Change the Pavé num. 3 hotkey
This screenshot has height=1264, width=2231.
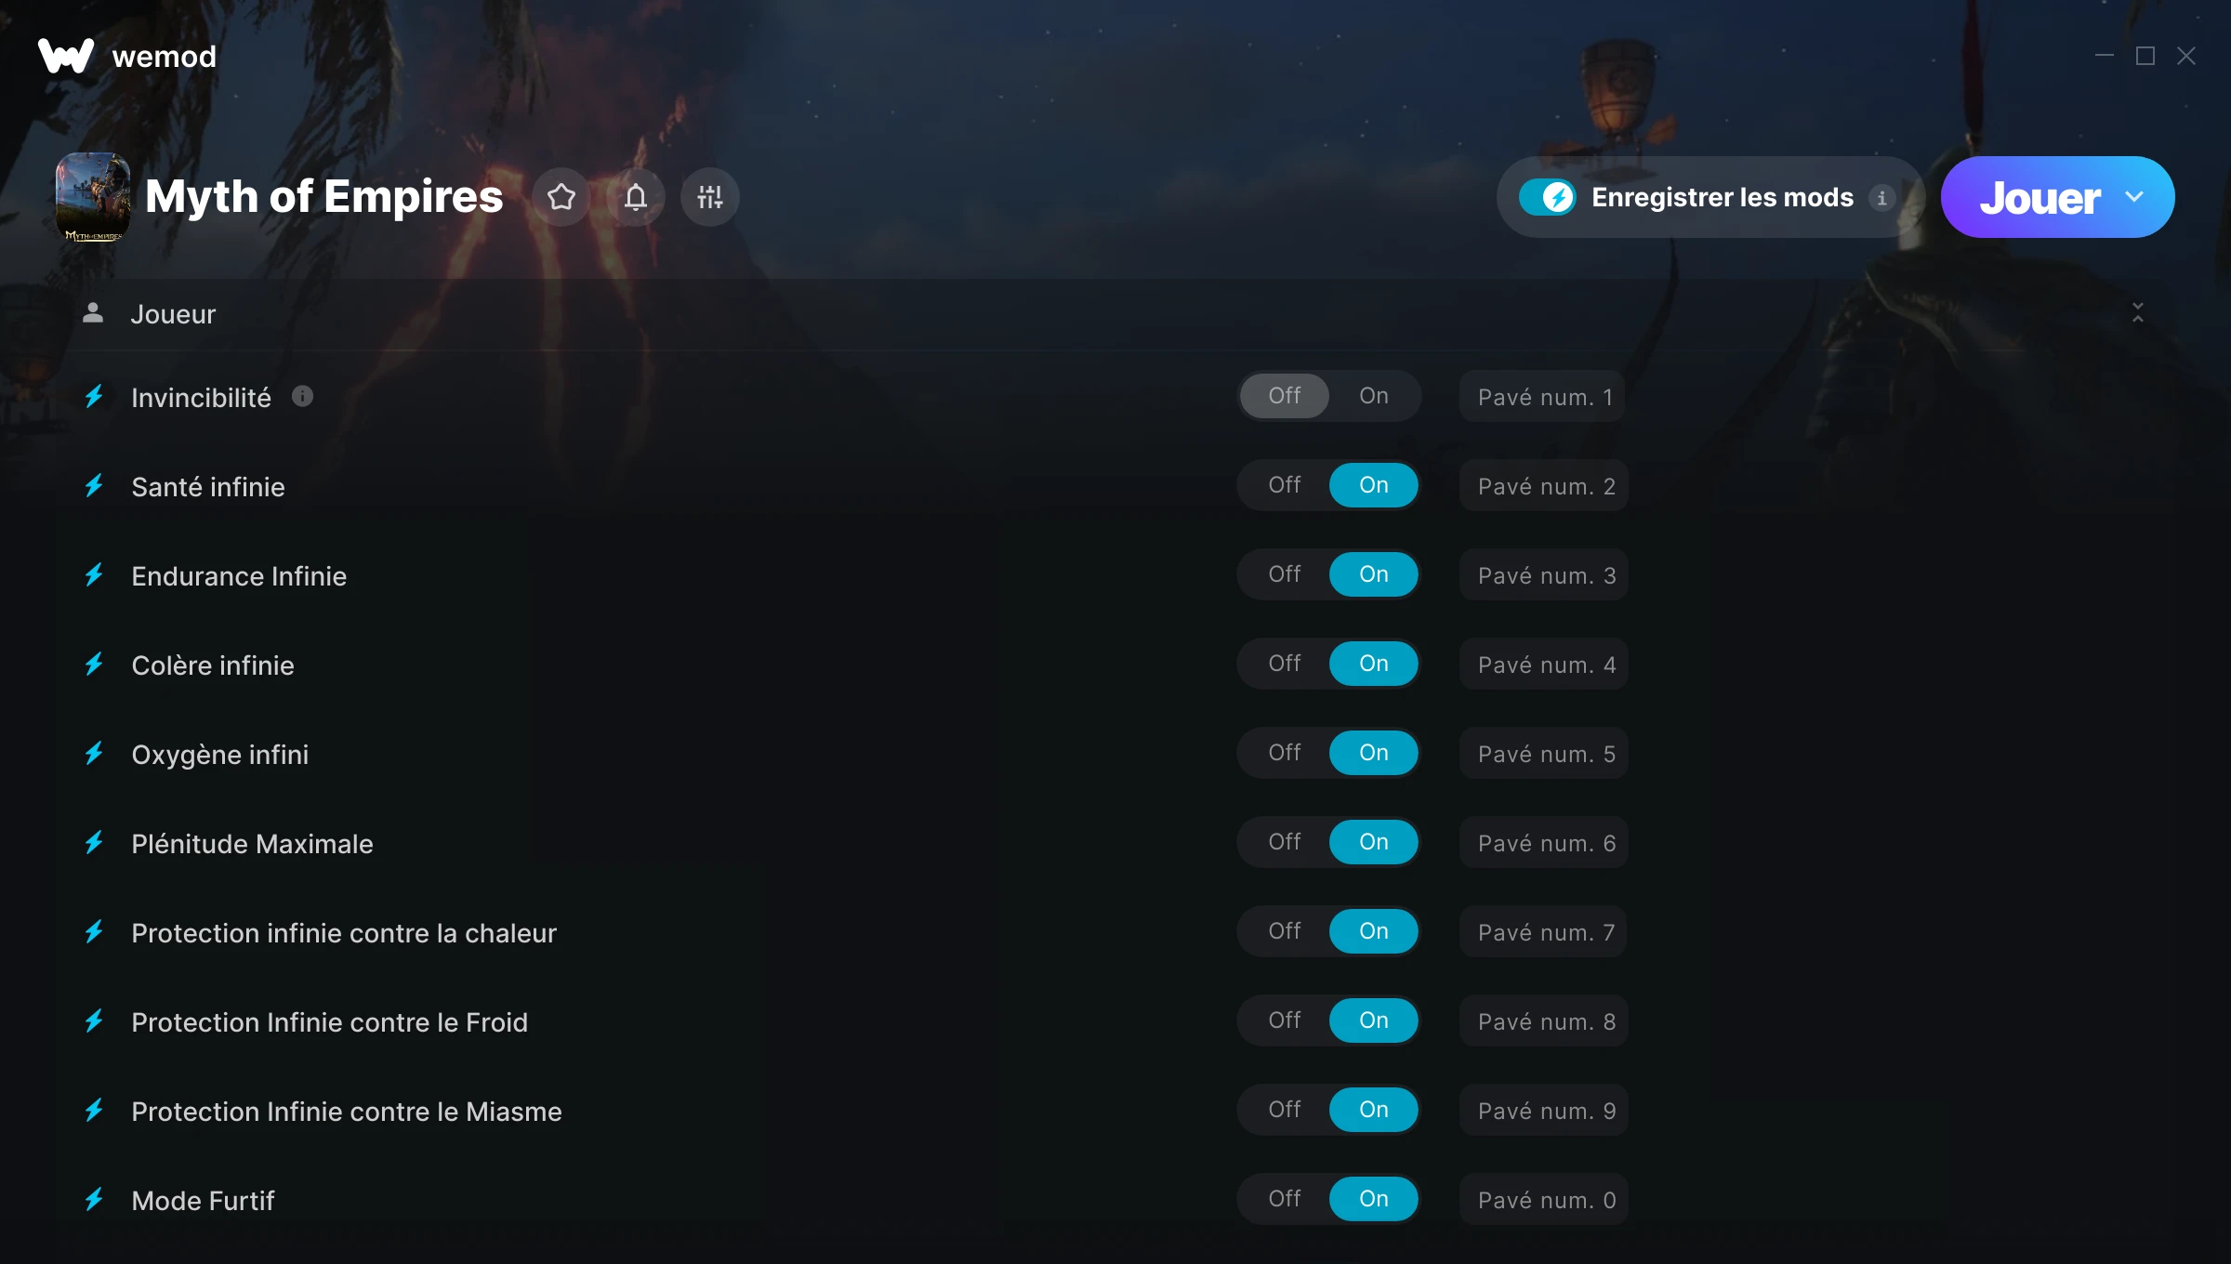click(x=1544, y=575)
